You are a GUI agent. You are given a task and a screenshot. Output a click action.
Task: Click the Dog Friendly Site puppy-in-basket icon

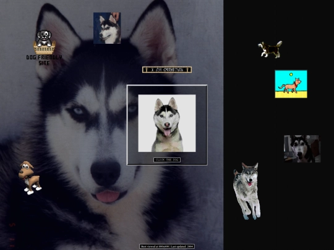click(x=44, y=42)
